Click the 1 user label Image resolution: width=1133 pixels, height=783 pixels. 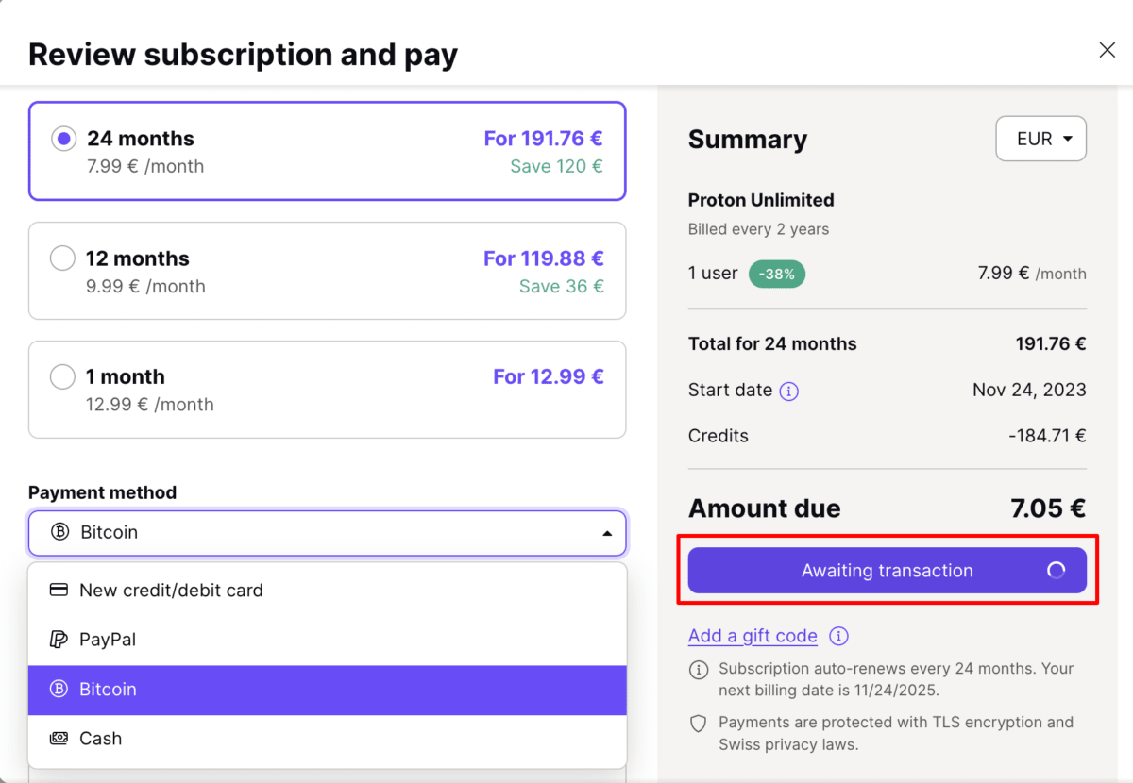tap(713, 274)
